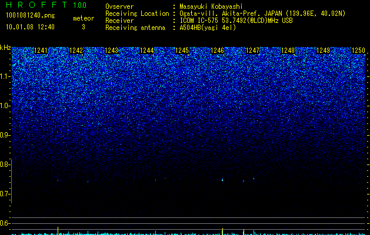Click the 1242 time marker label
370x235 pixels.
tap(76, 51)
